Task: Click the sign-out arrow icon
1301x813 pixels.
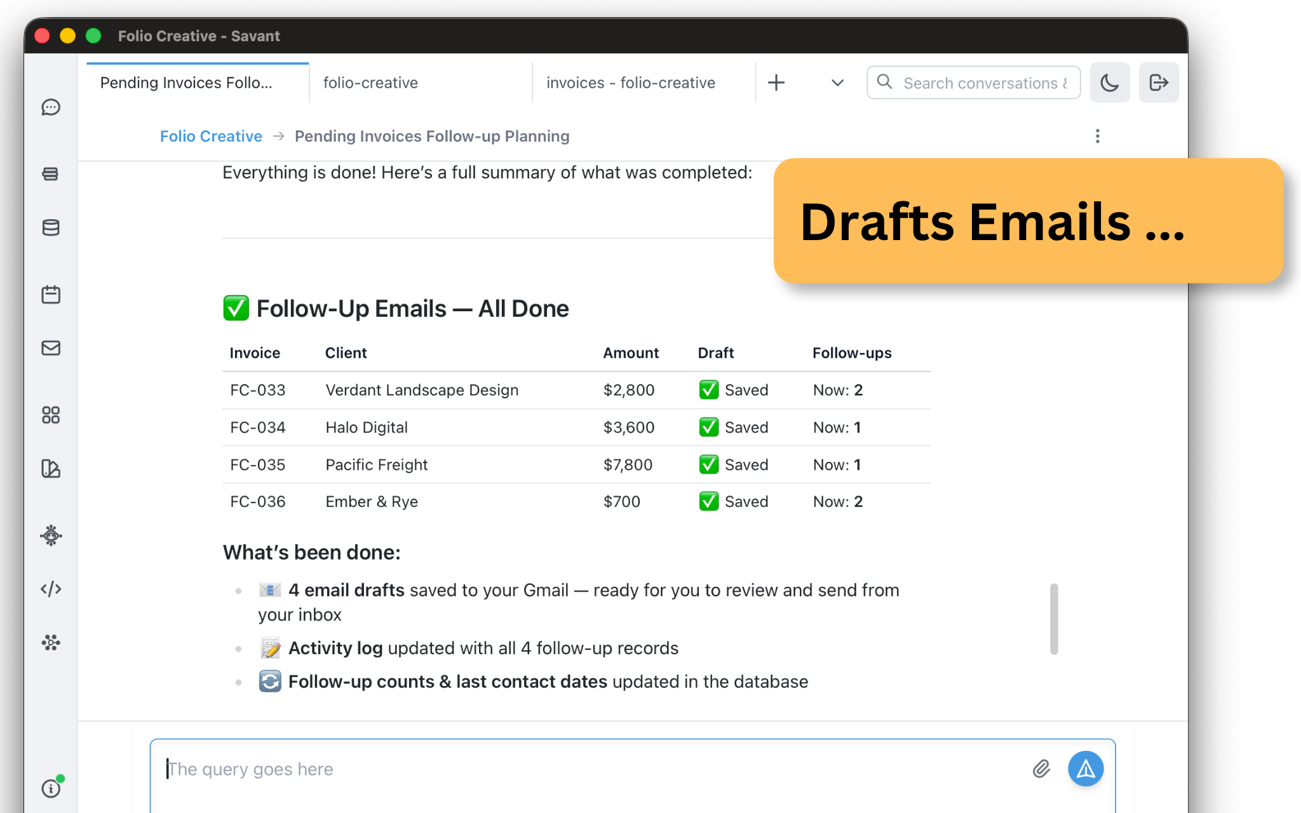Action: click(1159, 83)
